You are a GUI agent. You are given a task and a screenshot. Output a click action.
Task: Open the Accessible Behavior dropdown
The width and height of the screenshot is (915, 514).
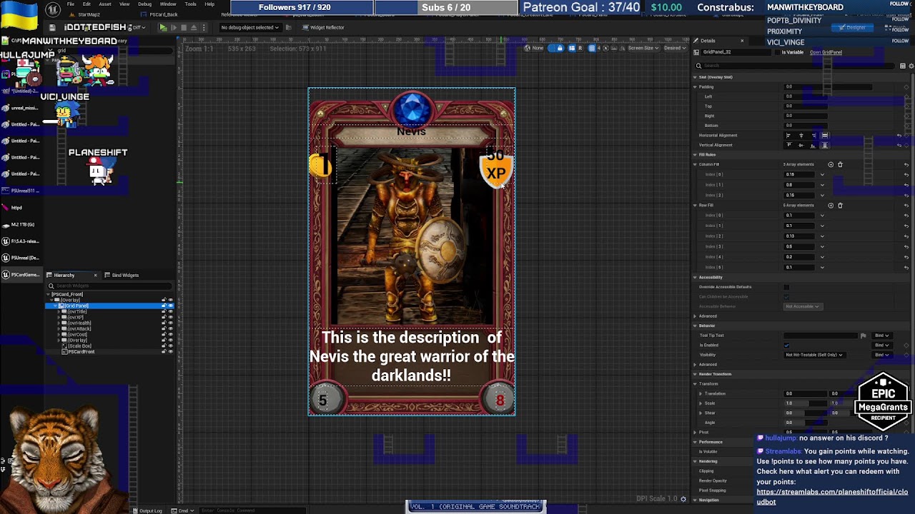point(803,306)
